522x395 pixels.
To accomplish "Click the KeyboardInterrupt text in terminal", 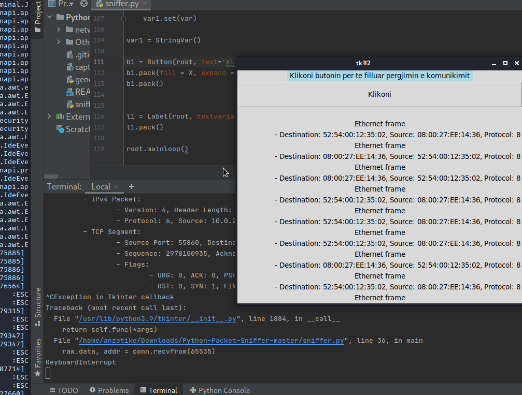I will click(x=81, y=362).
